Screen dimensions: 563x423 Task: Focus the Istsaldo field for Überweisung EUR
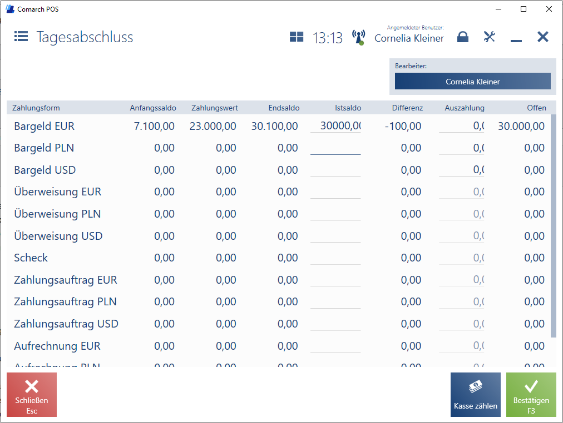(335, 192)
